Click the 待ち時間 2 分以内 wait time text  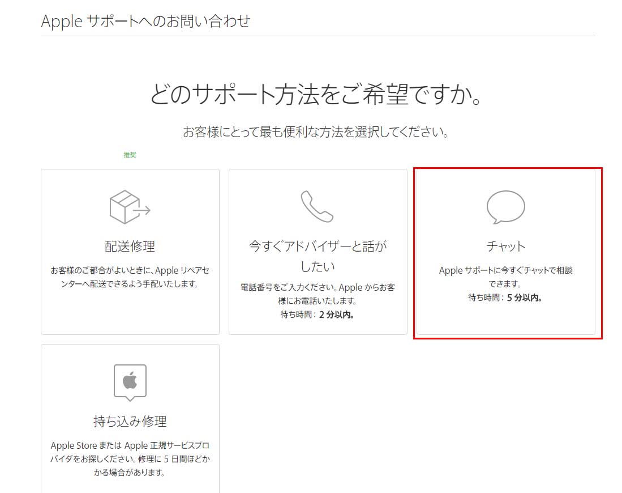[318, 314]
